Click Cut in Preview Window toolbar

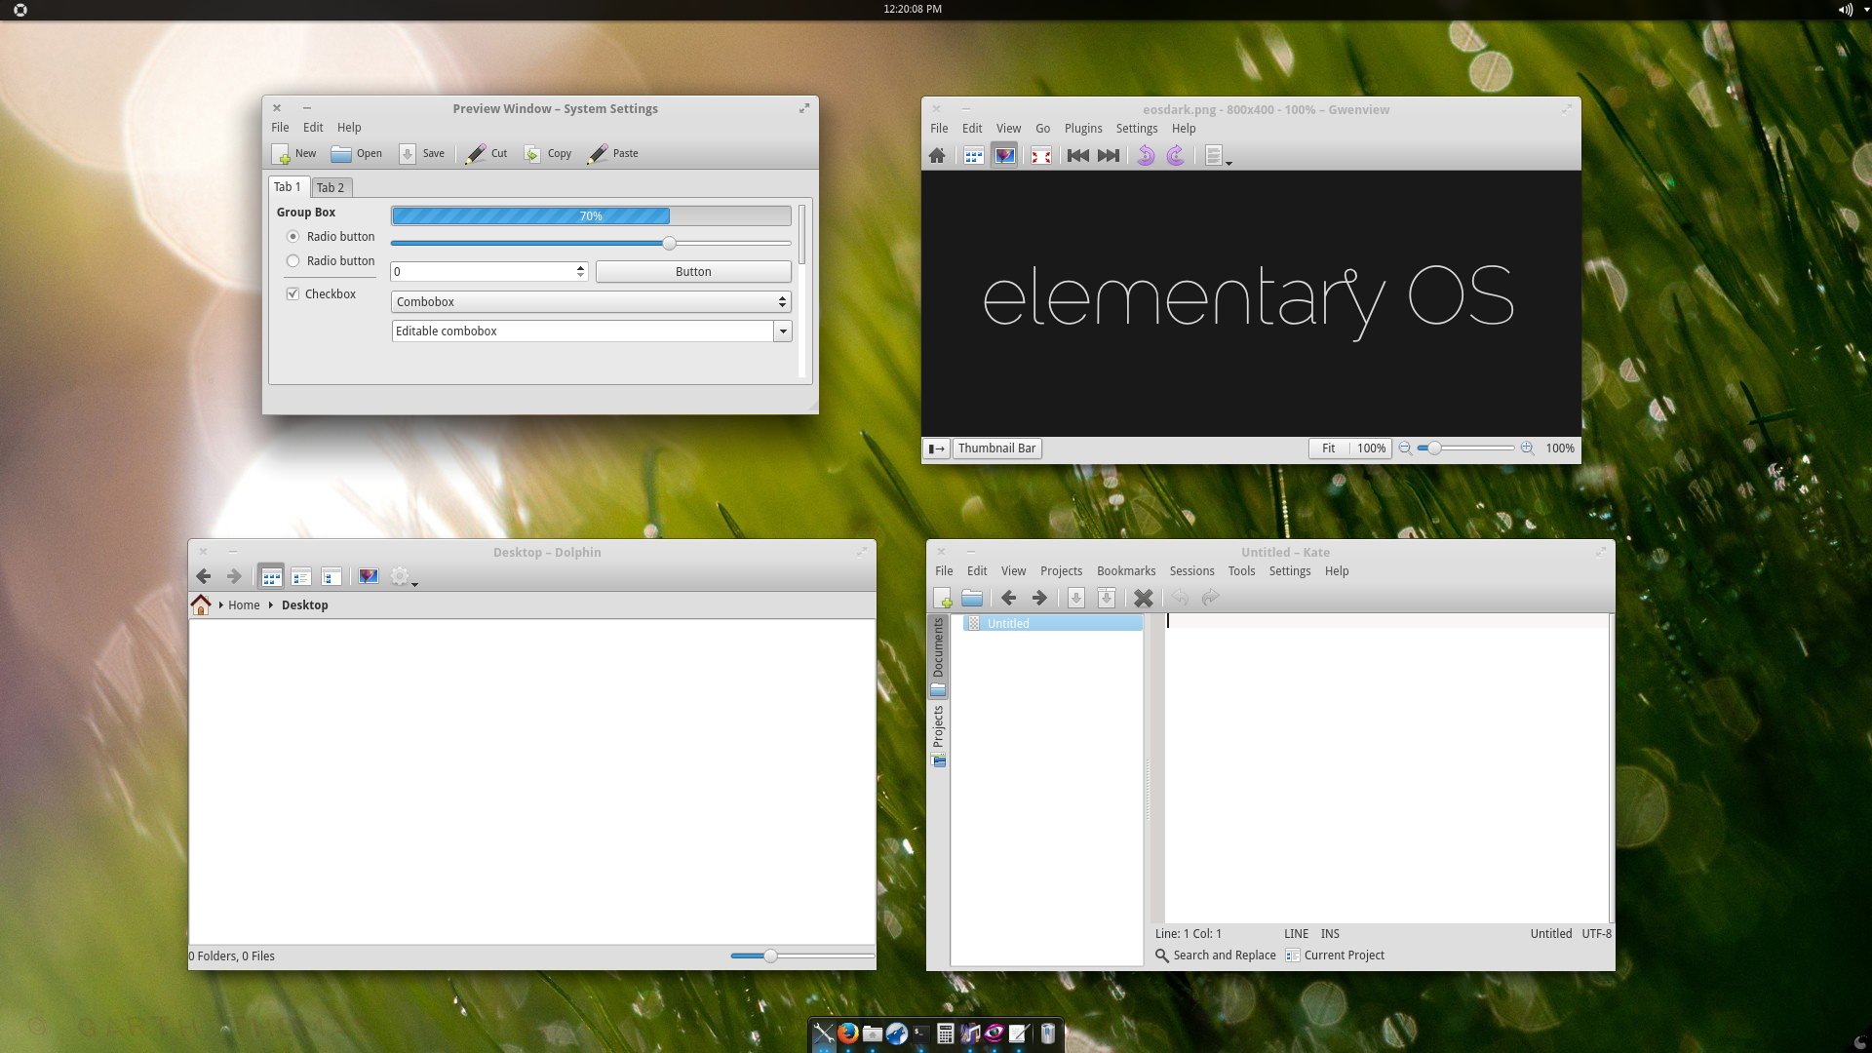pos(487,154)
